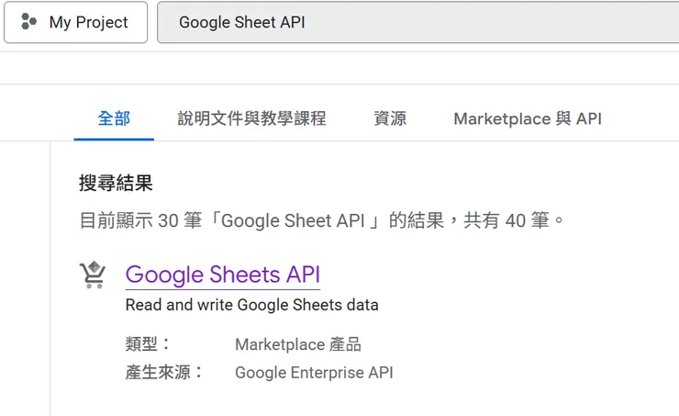The width and height of the screenshot is (679, 416).
Task: Click the project selector hexagon dots icon
Action: (x=29, y=22)
